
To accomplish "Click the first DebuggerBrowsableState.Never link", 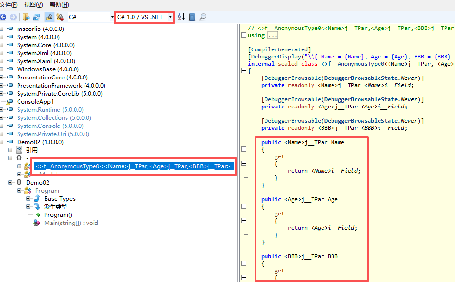I will click(x=370, y=78).
